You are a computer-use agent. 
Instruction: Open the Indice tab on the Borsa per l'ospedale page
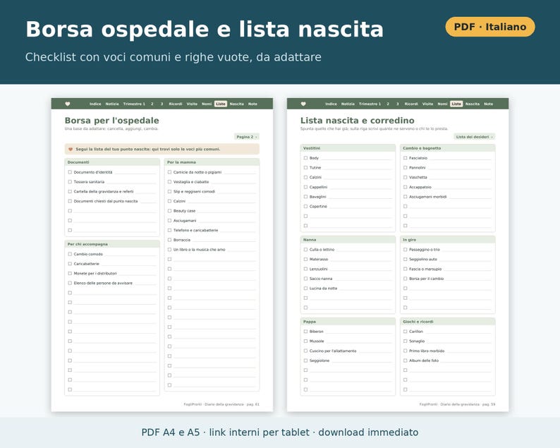pyautogui.click(x=95, y=104)
